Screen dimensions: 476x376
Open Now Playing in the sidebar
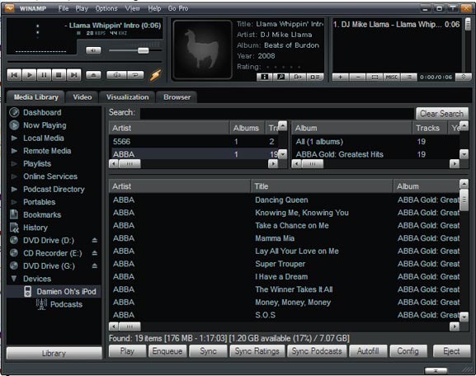45,125
